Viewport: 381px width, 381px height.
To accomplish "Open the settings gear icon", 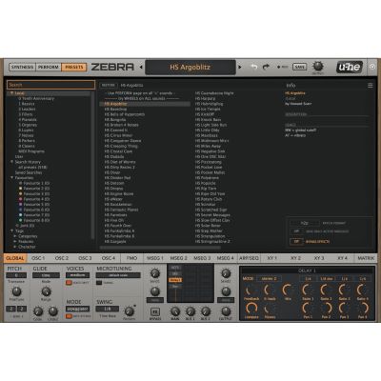I will pyautogui.click(x=372, y=67).
